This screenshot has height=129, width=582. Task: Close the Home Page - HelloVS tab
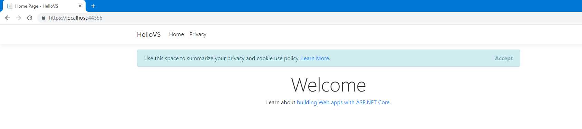[x=80, y=6]
